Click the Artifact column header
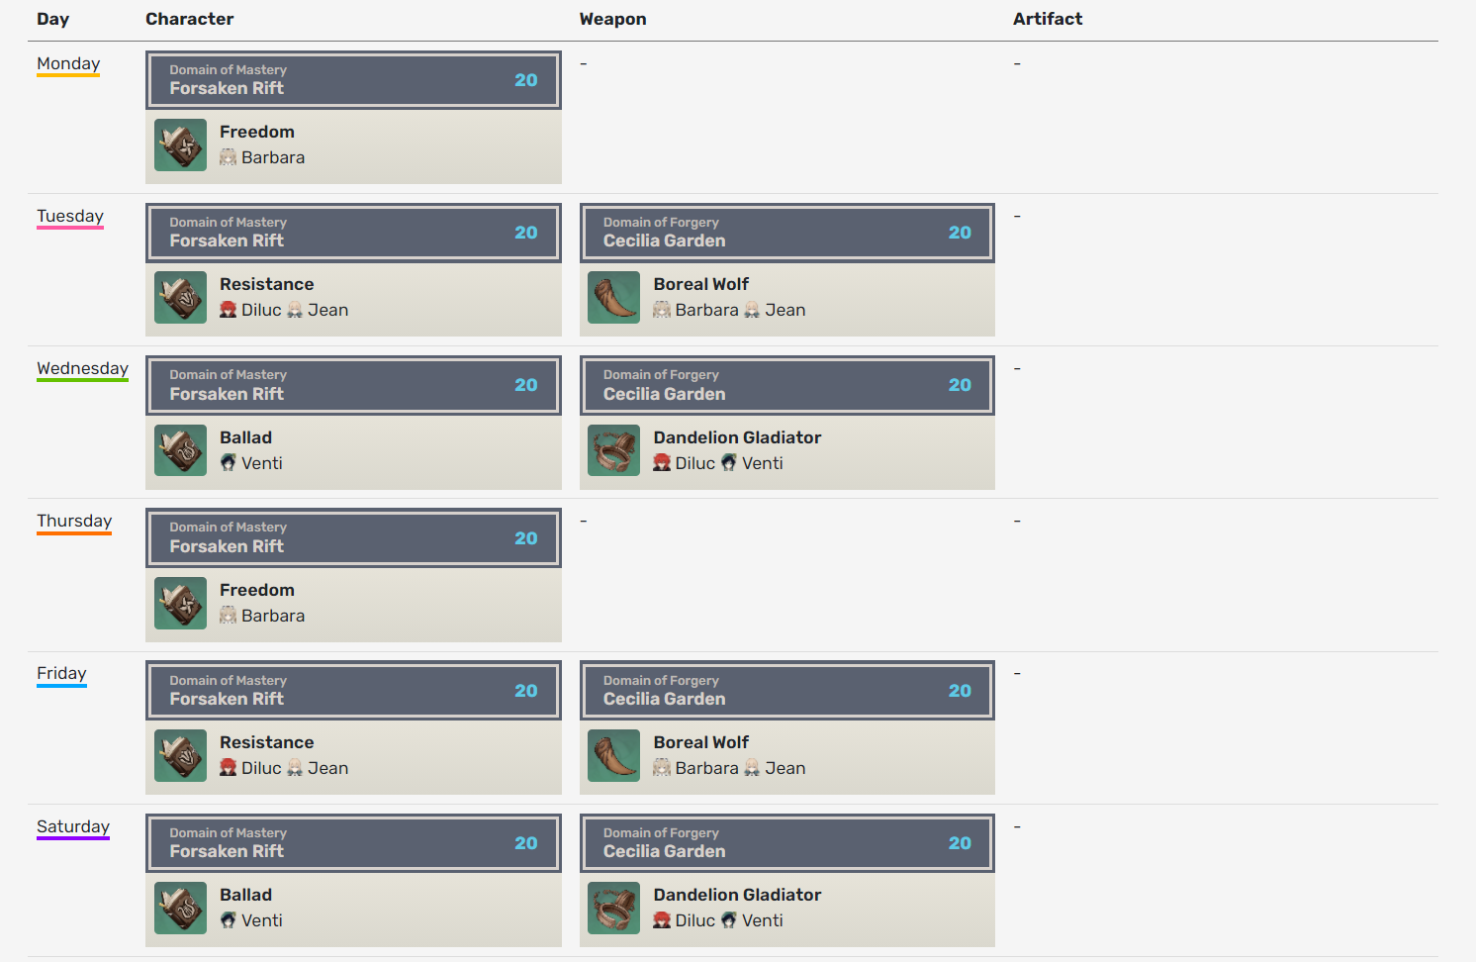The height and width of the screenshot is (962, 1476). (x=1048, y=19)
